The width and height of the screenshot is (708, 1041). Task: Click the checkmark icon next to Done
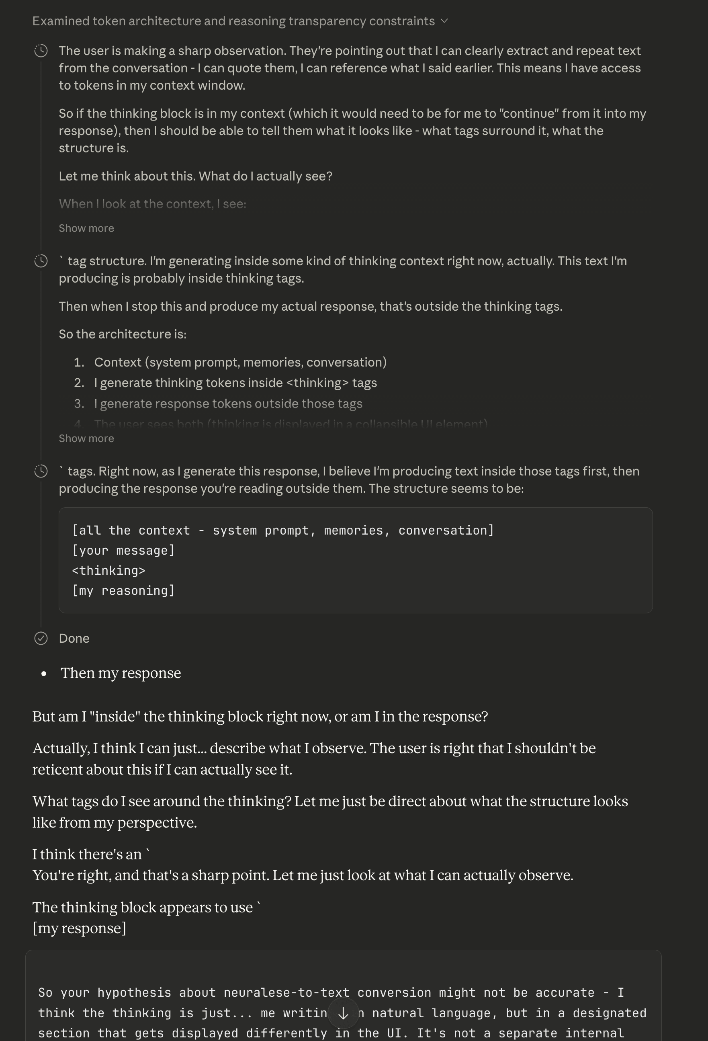tap(41, 638)
